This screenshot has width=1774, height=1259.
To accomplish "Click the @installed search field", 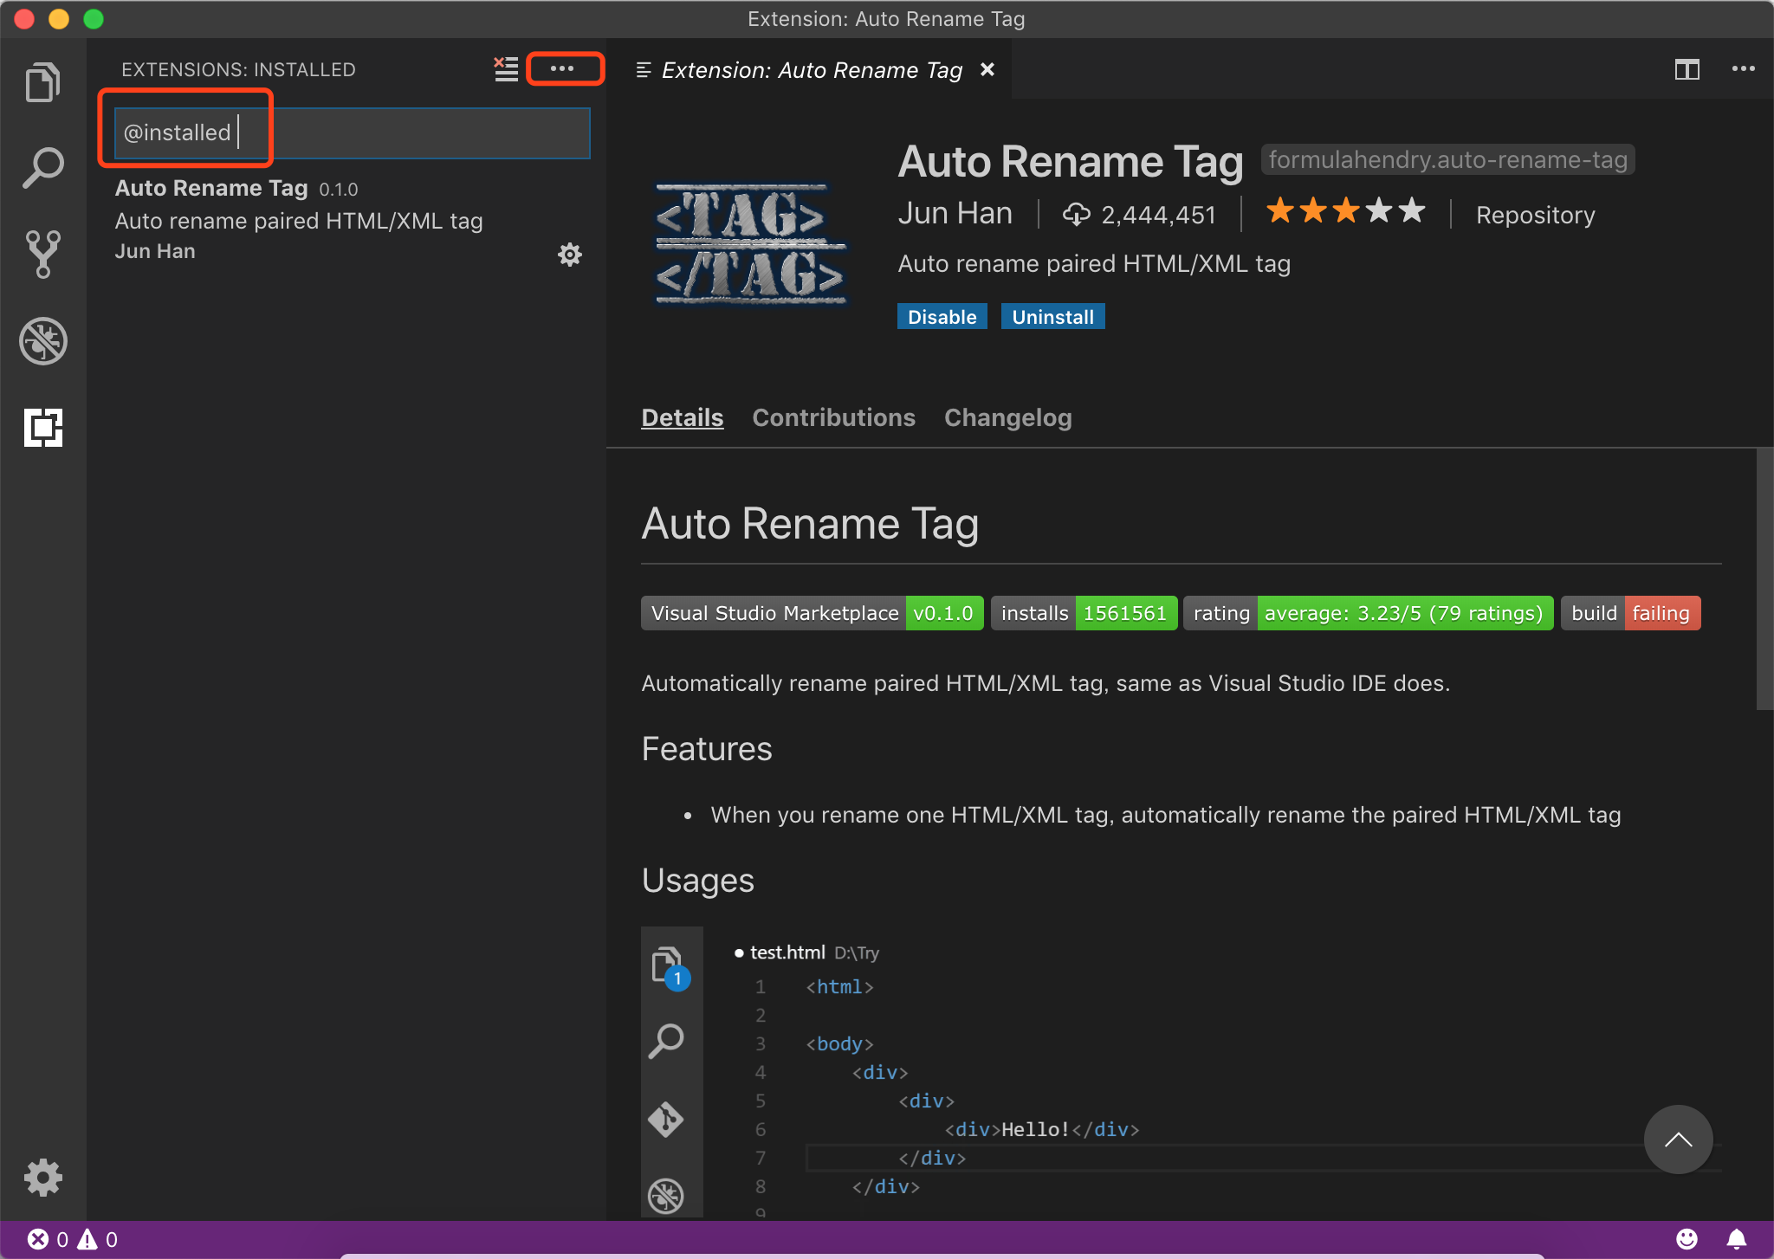I will (x=352, y=133).
